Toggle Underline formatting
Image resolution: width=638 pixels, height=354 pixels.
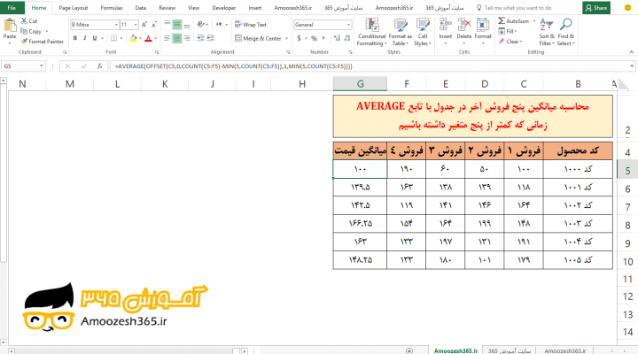(95, 38)
